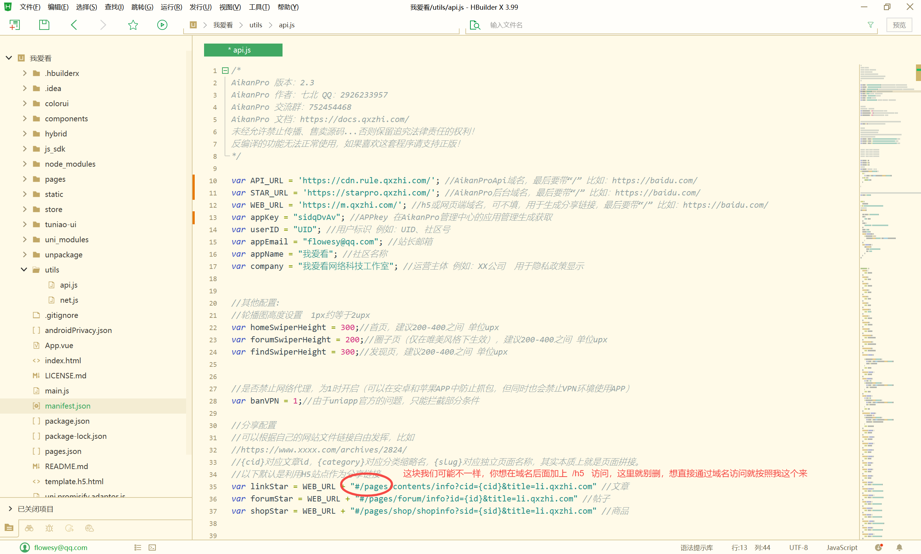This screenshot has width=921, height=554.
Task: Open the debug bug panel icon
Action: click(49, 528)
